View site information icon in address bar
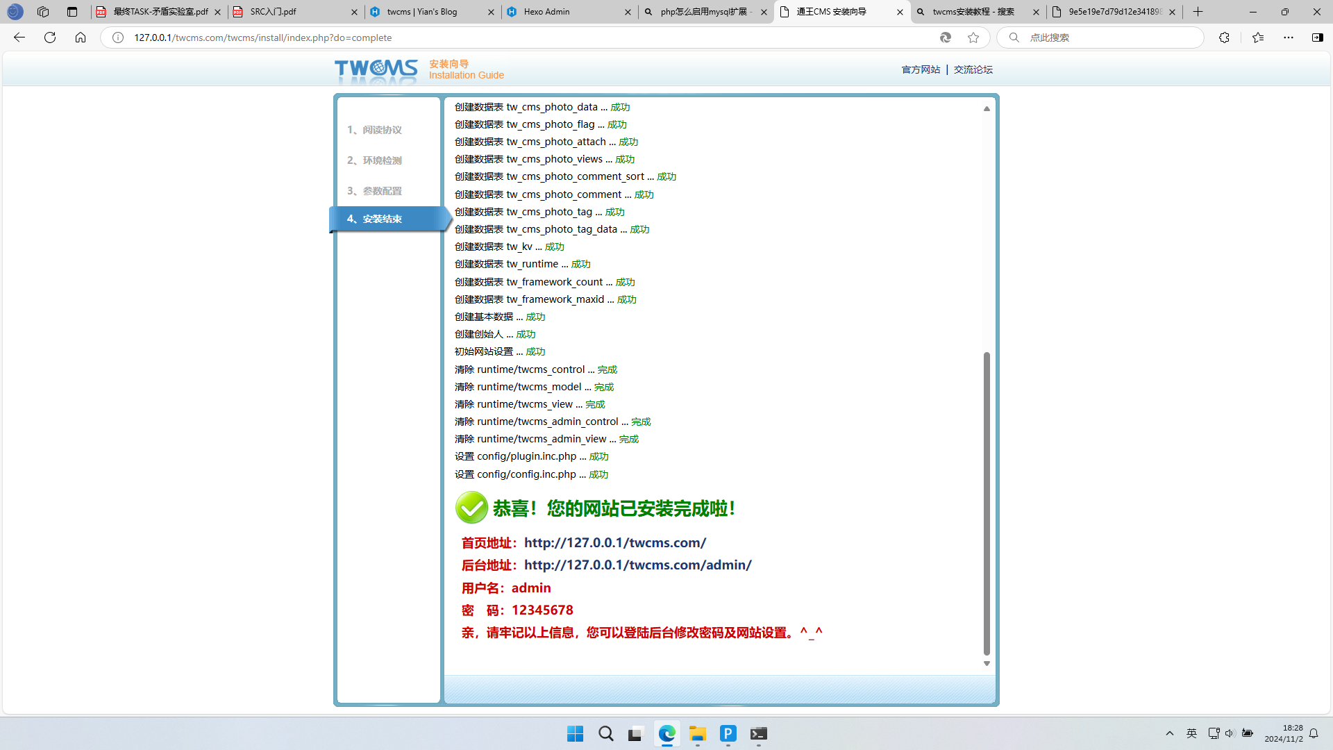The image size is (1333, 750). [118, 37]
